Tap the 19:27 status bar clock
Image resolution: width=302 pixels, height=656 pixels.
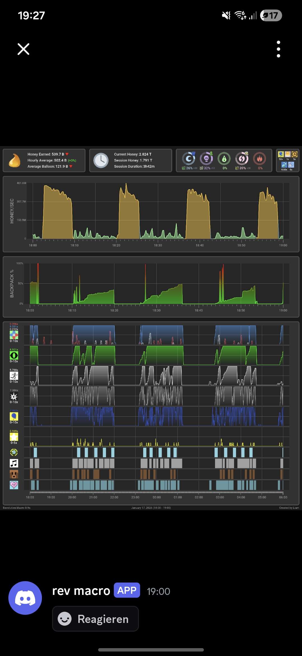(31, 15)
